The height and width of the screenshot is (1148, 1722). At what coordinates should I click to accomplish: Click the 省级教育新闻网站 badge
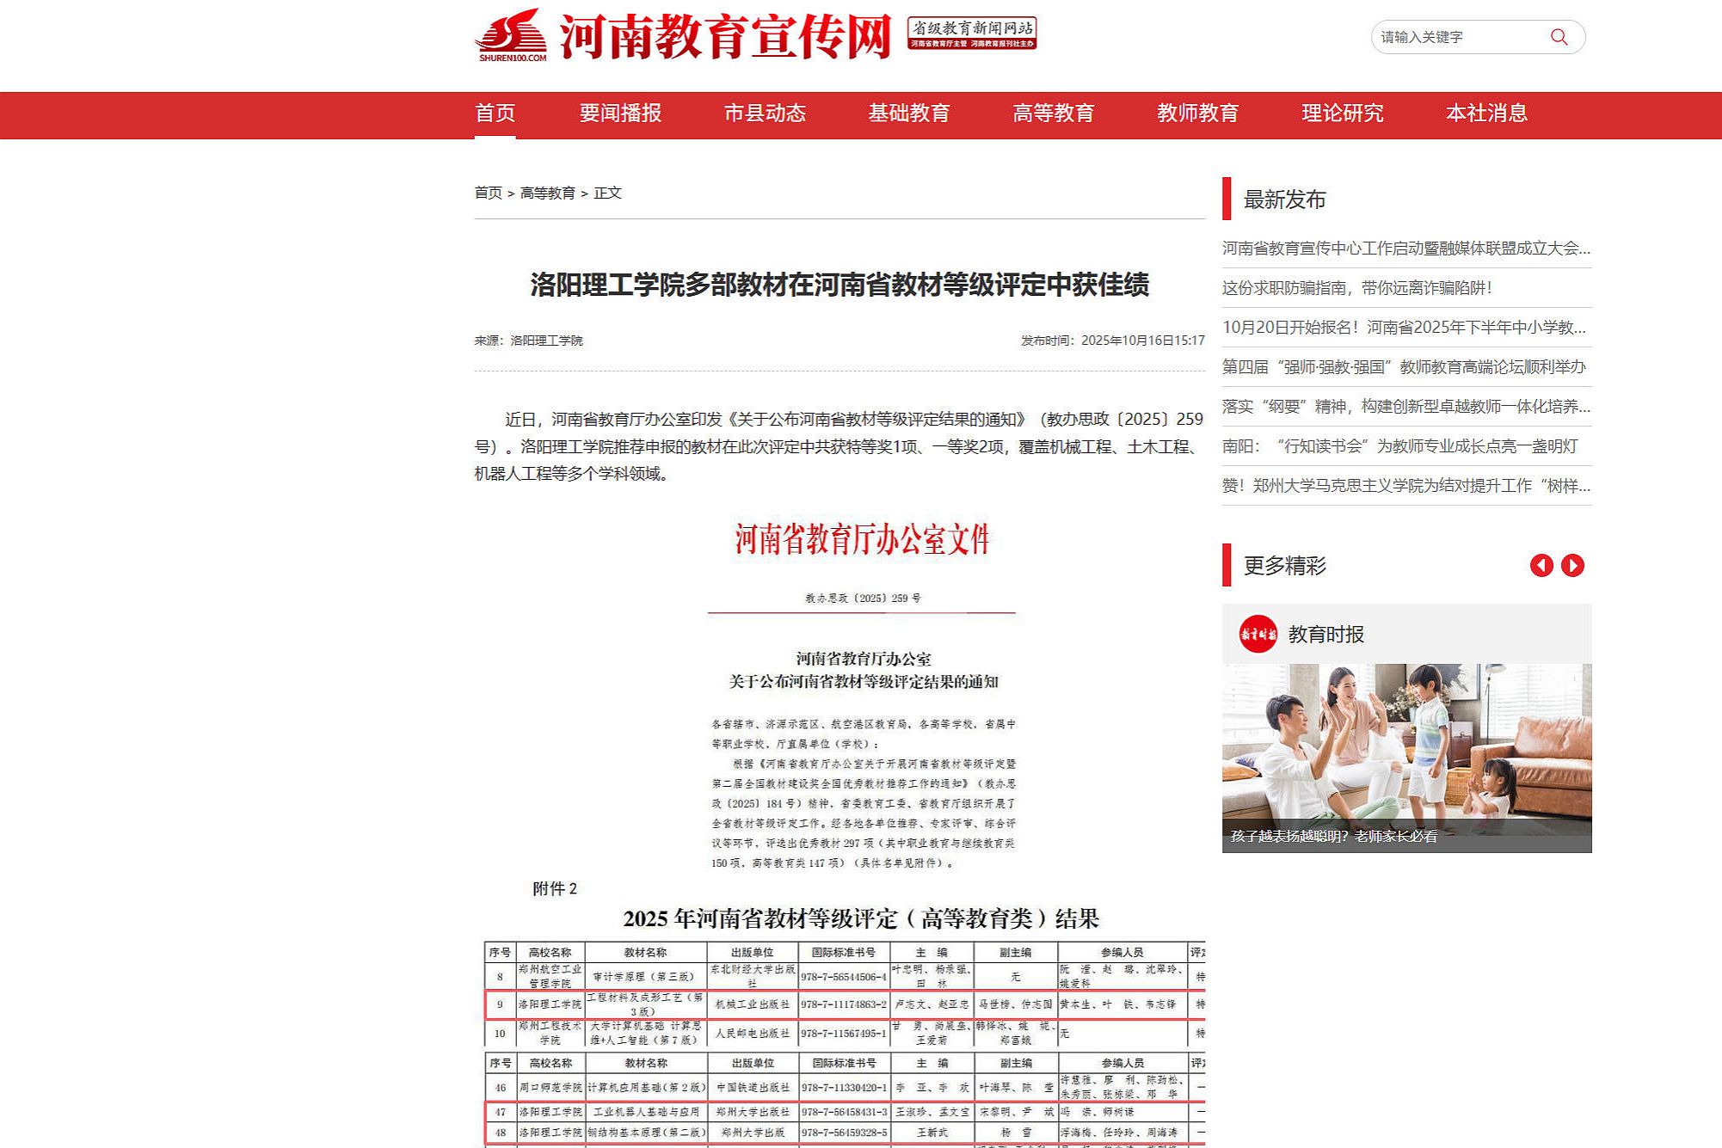pyautogui.click(x=971, y=34)
